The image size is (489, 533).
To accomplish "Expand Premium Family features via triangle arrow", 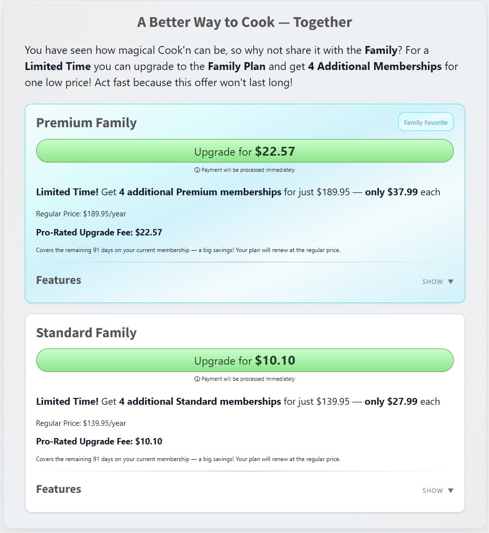I will [450, 281].
